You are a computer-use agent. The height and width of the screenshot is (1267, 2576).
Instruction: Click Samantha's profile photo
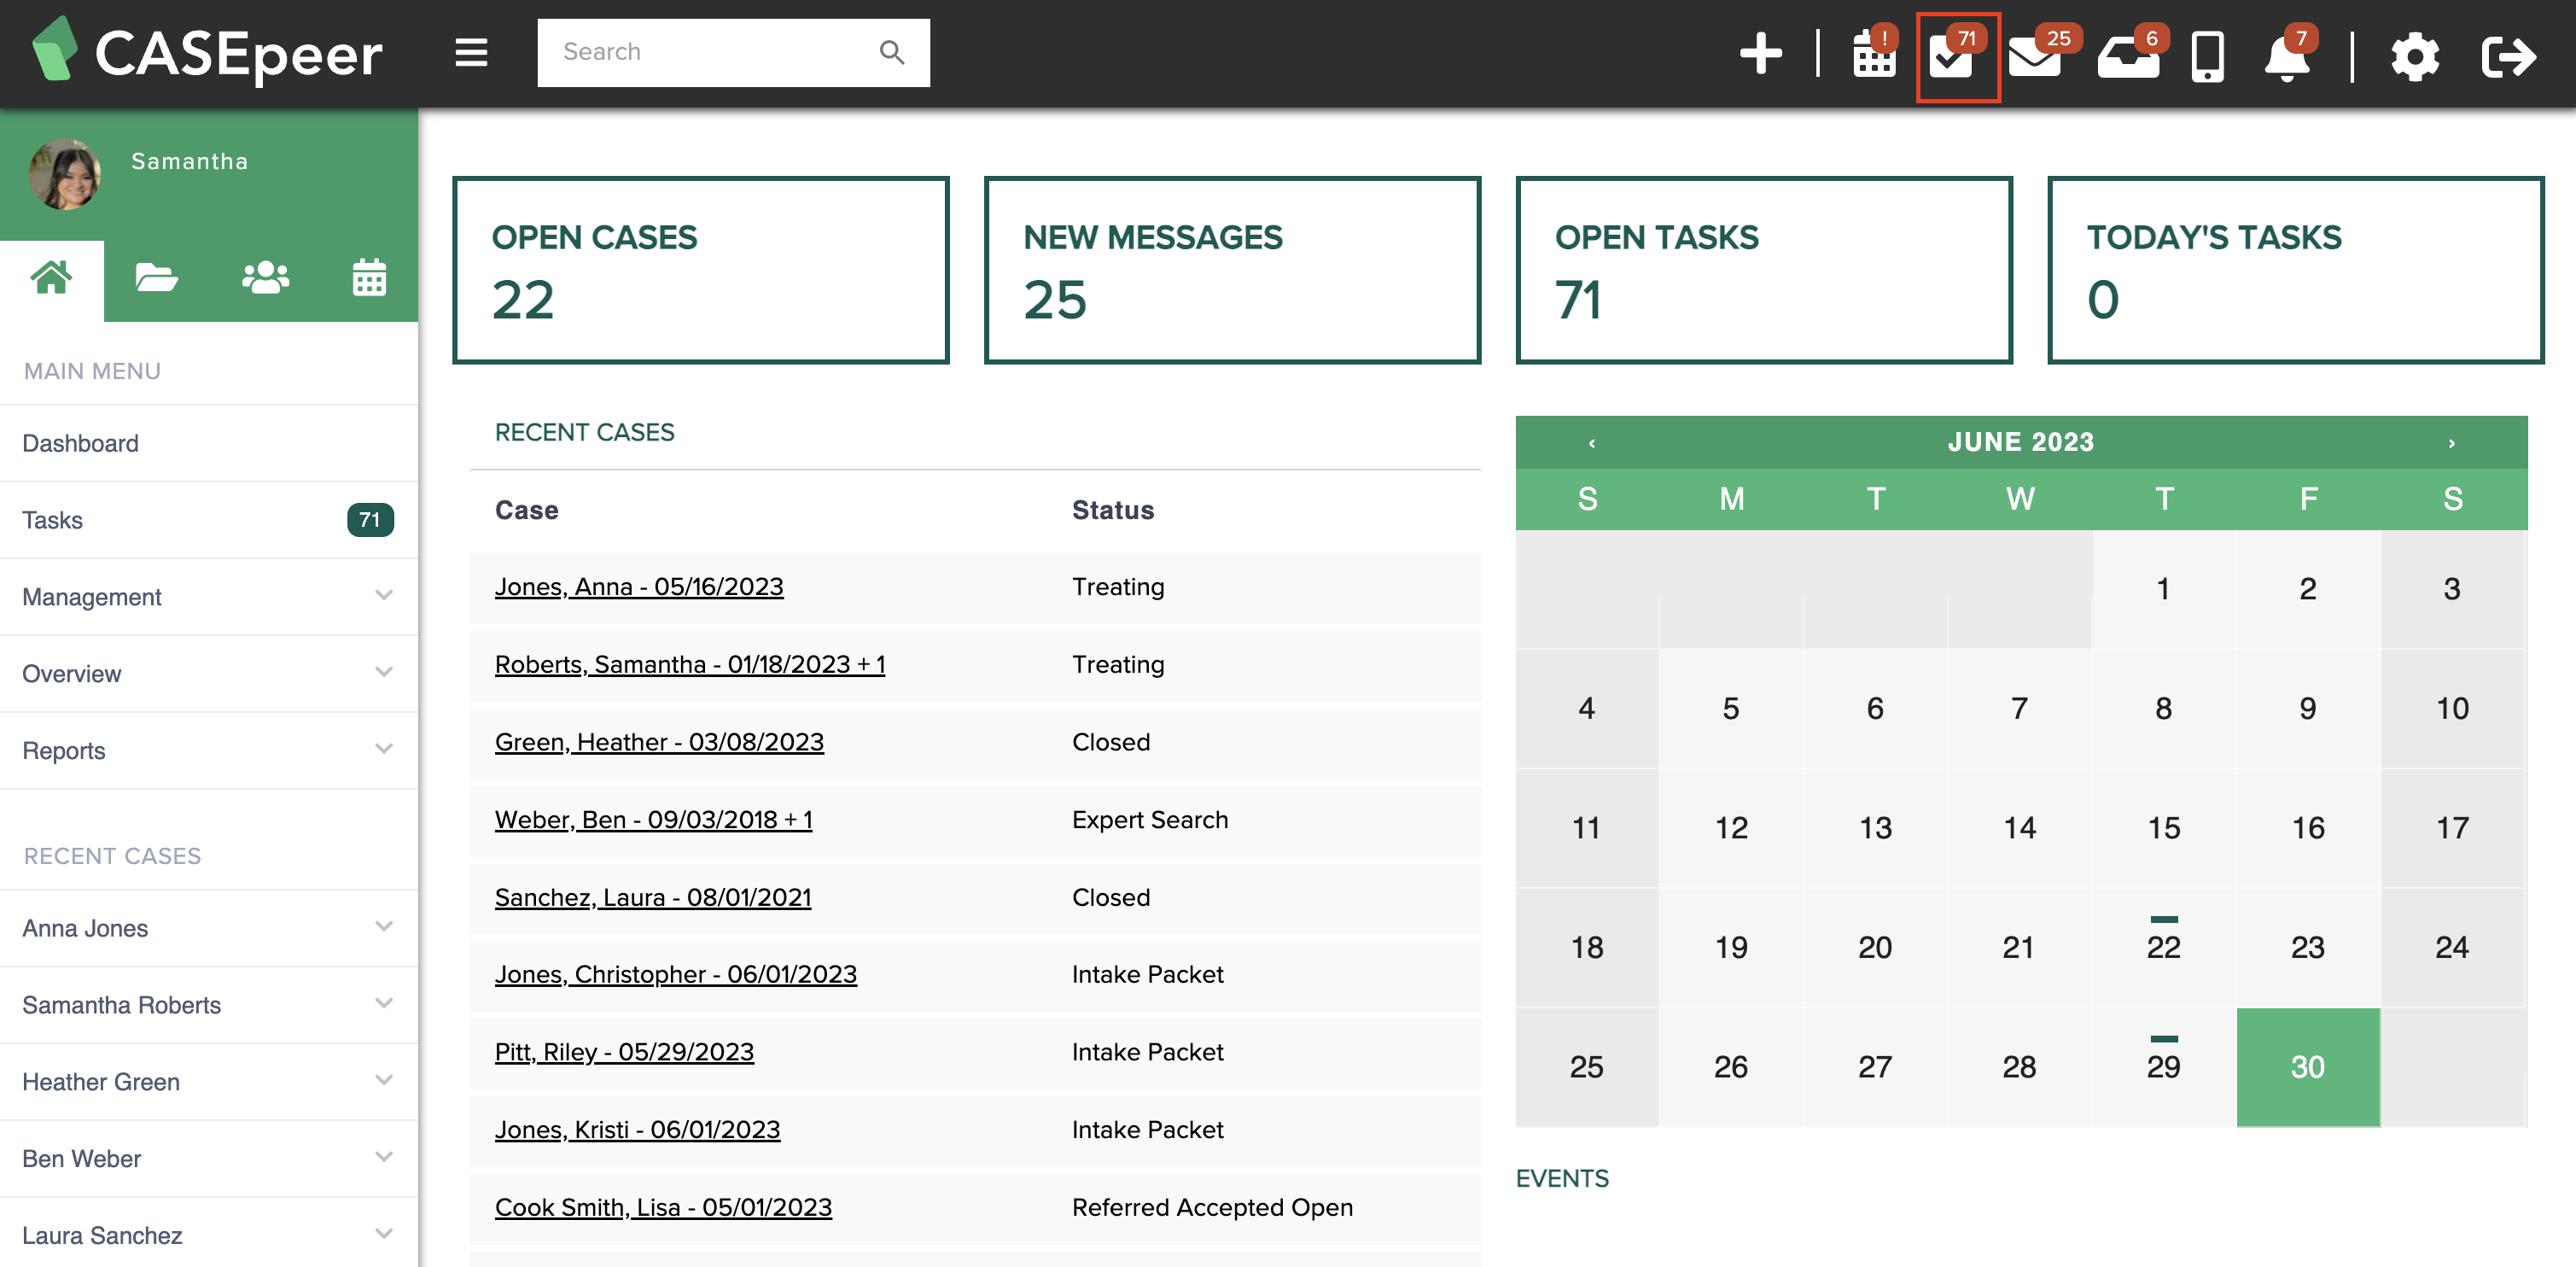[65, 173]
